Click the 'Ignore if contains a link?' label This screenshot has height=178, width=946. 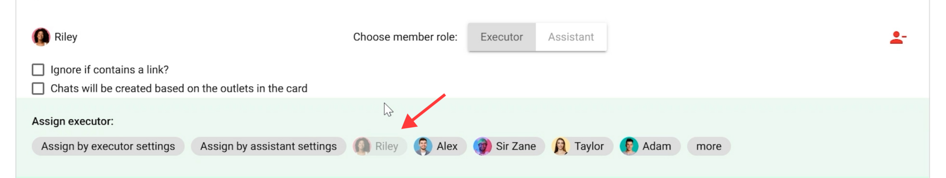109,70
